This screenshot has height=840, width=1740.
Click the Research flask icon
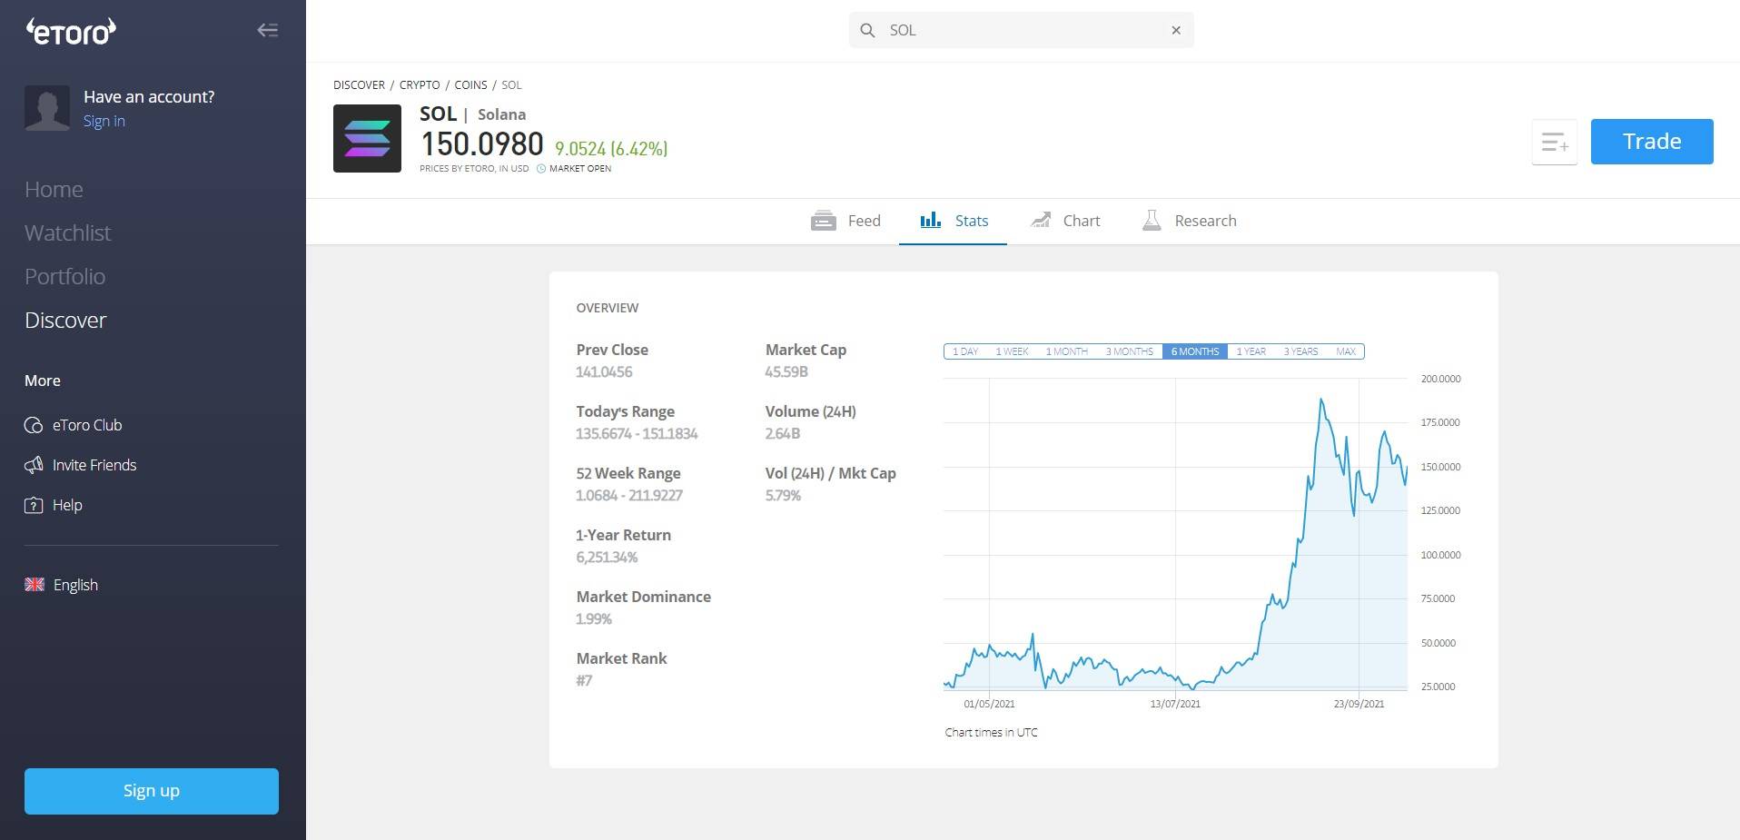tap(1152, 220)
